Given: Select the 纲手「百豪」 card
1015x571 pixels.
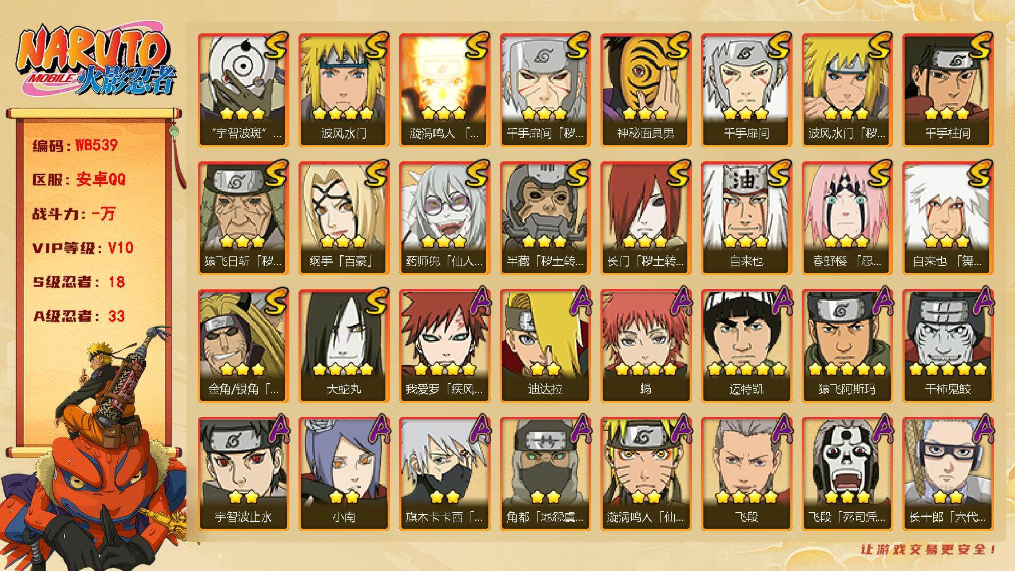Looking at the screenshot, I should 344,218.
